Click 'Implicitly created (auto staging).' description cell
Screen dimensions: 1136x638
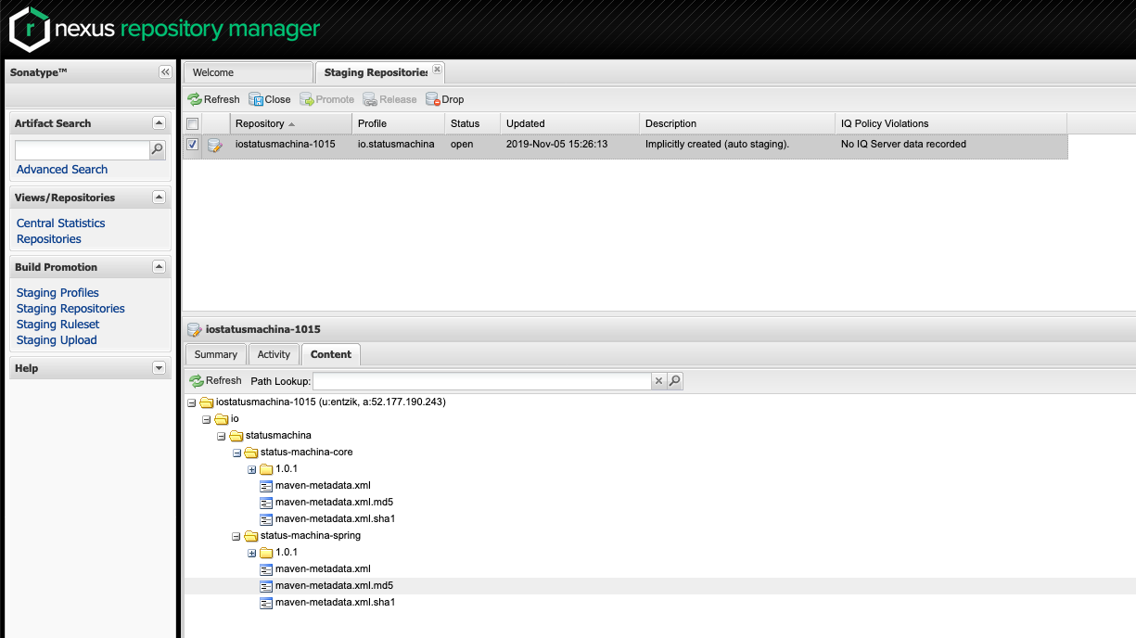717,145
